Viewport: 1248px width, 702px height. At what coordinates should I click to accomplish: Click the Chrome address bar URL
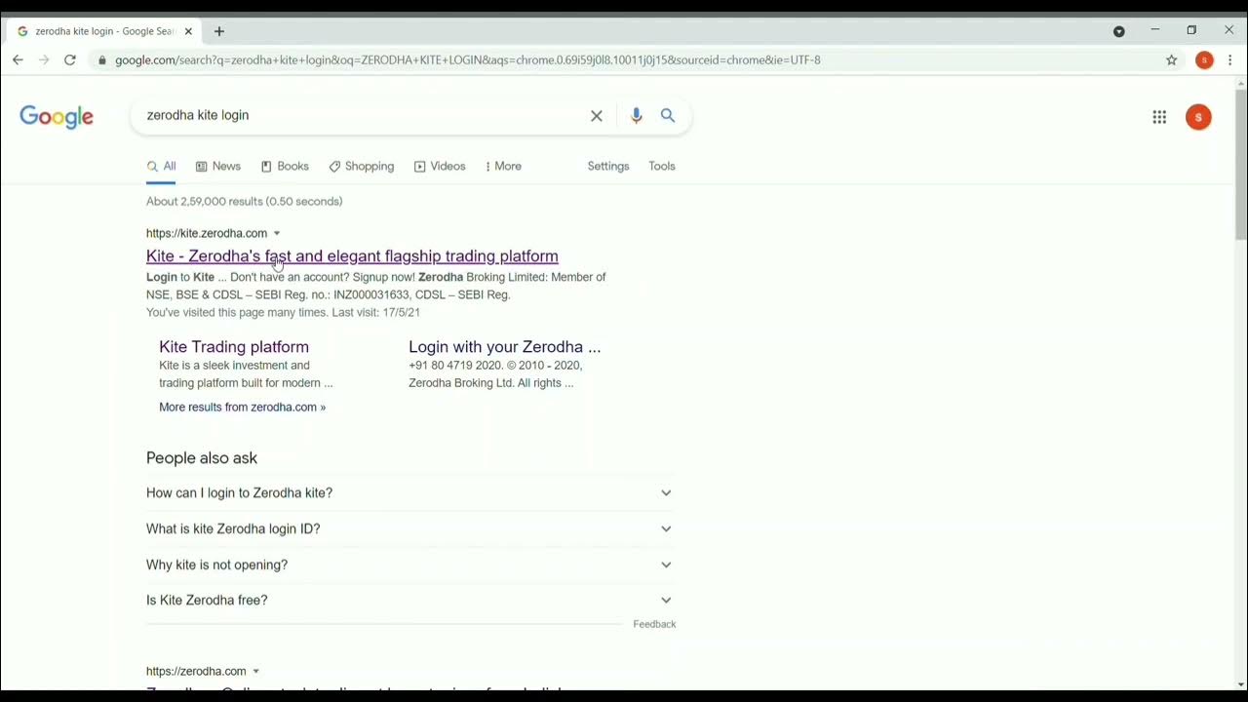click(x=468, y=60)
